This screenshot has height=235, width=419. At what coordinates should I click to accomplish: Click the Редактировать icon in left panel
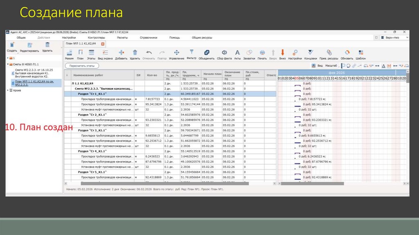(29, 45)
